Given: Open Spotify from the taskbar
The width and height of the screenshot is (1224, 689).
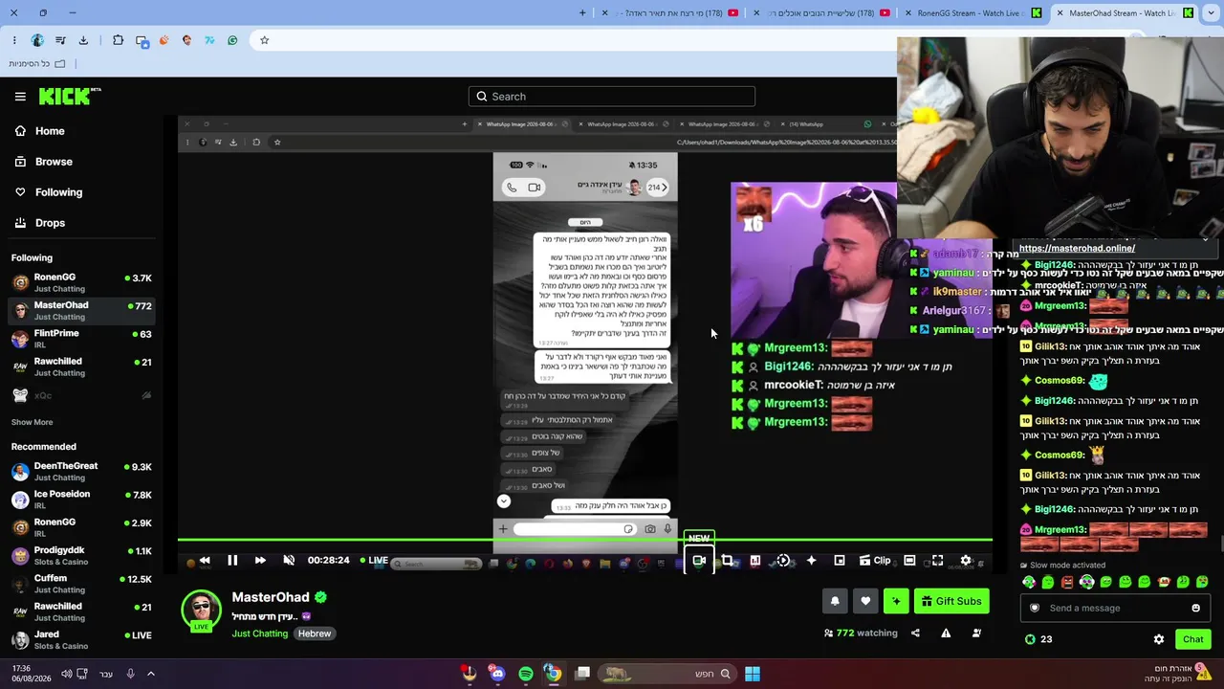Looking at the screenshot, I should point(526,674).
